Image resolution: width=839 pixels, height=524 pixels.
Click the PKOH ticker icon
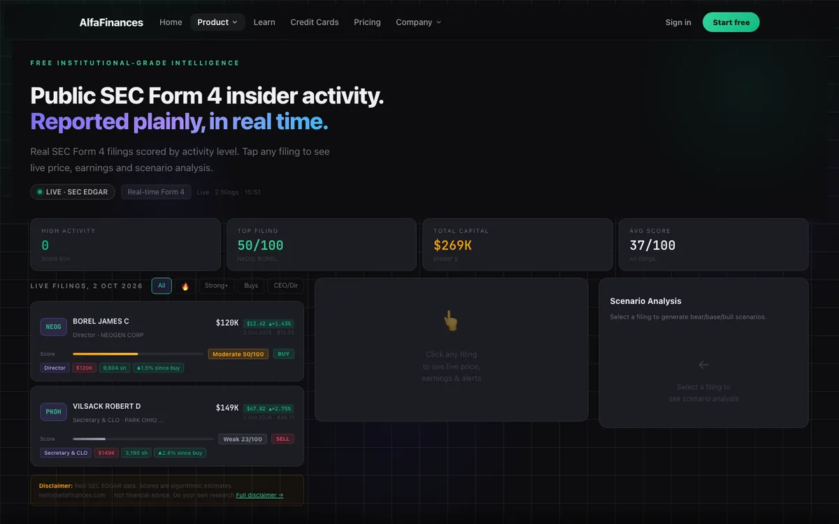pyautogui.click(x=54, y=412)
